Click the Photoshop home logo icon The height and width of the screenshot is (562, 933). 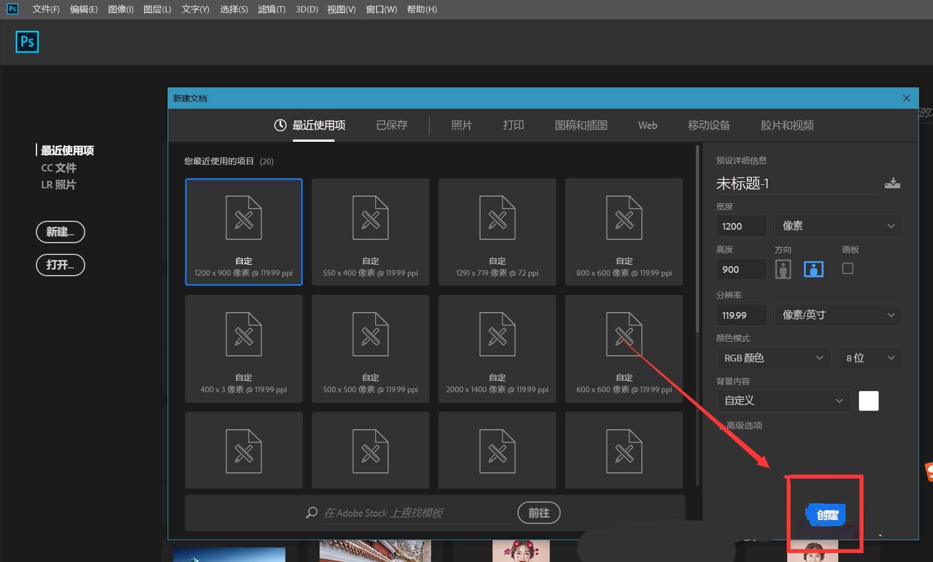[x=27, y=42]
